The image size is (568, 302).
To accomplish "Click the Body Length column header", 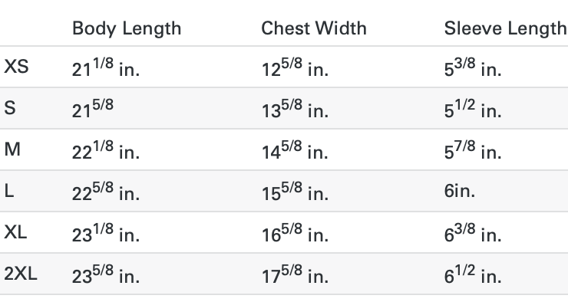I will 127,28.
